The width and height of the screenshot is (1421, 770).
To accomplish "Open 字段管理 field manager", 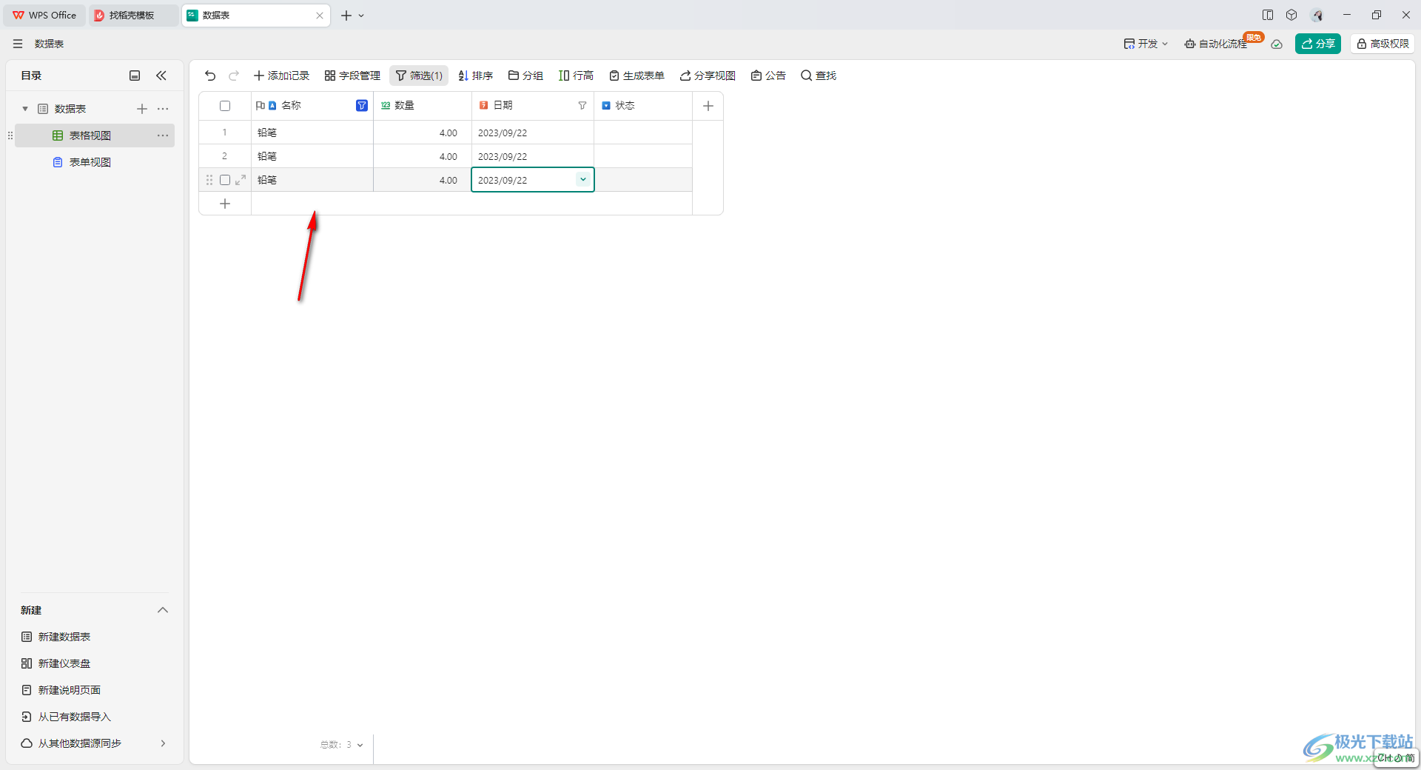I will 352,76.
